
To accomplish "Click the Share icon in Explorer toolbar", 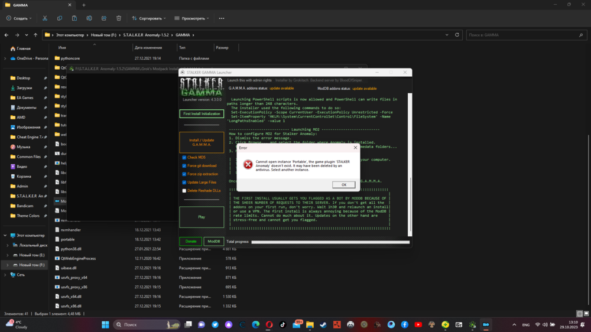I will coord(104,18).
